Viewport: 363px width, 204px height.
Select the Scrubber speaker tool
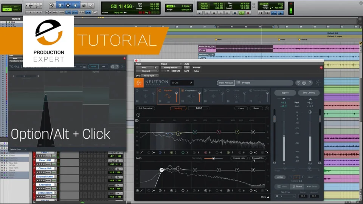click(x=84, y=5)
